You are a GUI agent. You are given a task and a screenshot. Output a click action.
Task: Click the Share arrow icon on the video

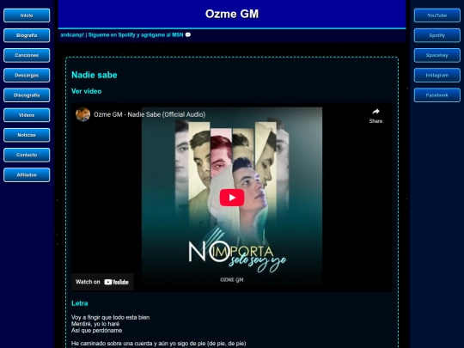pyautogui.click(x=375, y=112)
